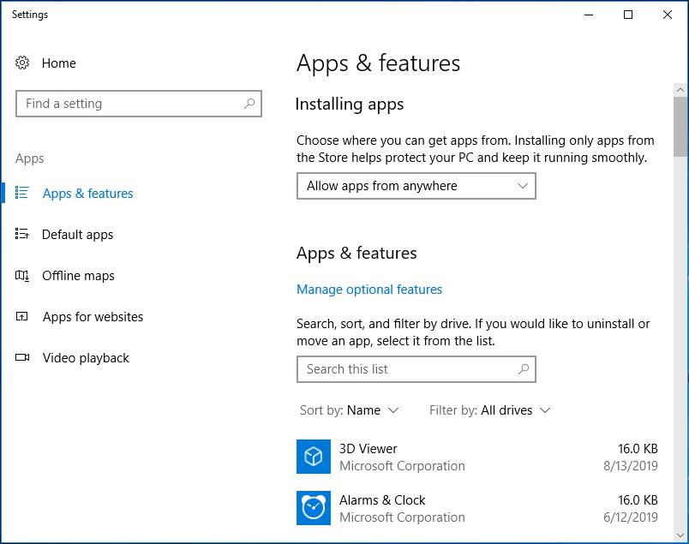689x544 pixels.
Task: Open the Default apps settings page
Action: pyautogui.click(x=77, y=235)
